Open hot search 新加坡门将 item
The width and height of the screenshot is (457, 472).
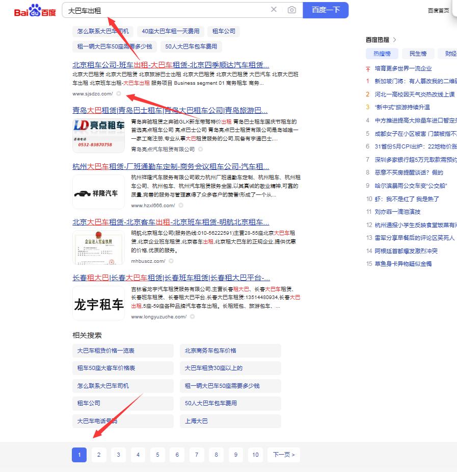coord(416,81)
